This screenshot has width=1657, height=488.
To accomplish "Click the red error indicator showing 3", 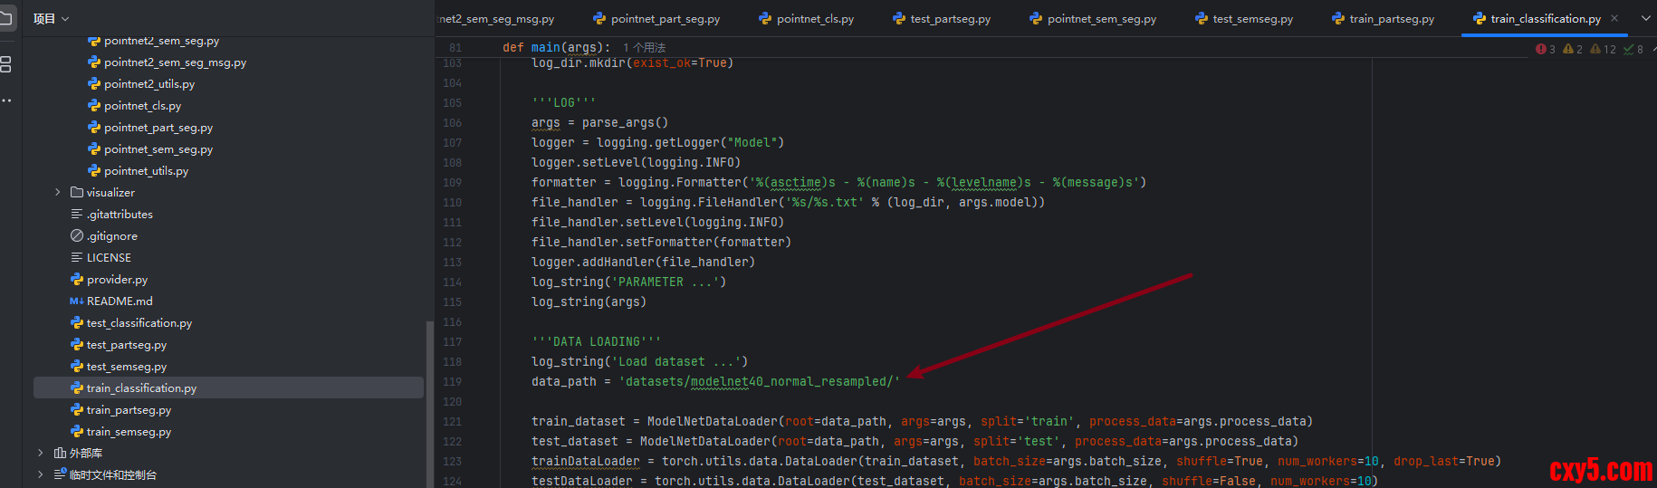I will 1546,49.
